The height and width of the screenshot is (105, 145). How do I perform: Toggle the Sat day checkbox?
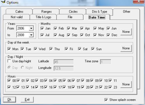point(79,49)
